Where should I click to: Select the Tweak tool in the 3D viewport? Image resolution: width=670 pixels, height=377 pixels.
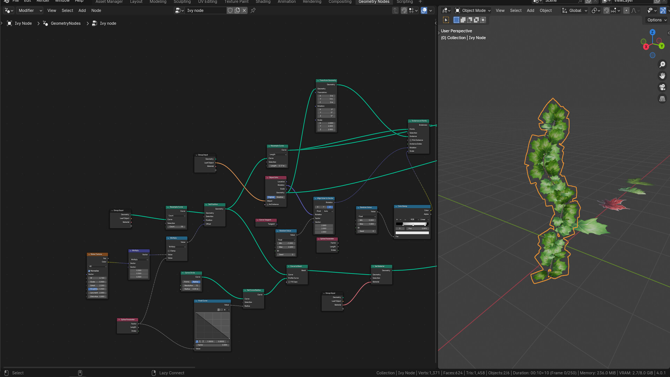[x=446, y=20]
